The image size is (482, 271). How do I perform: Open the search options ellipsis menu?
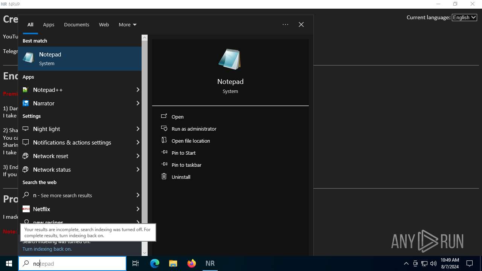[285, 24]
